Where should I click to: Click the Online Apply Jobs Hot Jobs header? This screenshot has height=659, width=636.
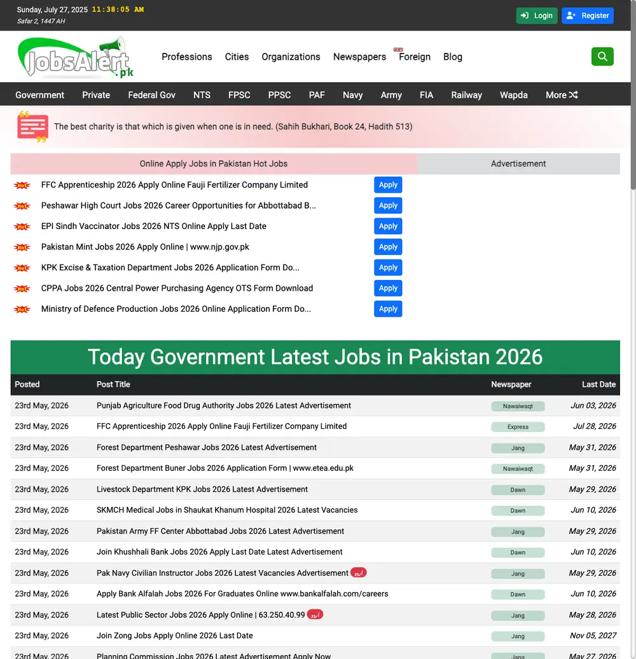pyautogui.click(x=214, y=163)
